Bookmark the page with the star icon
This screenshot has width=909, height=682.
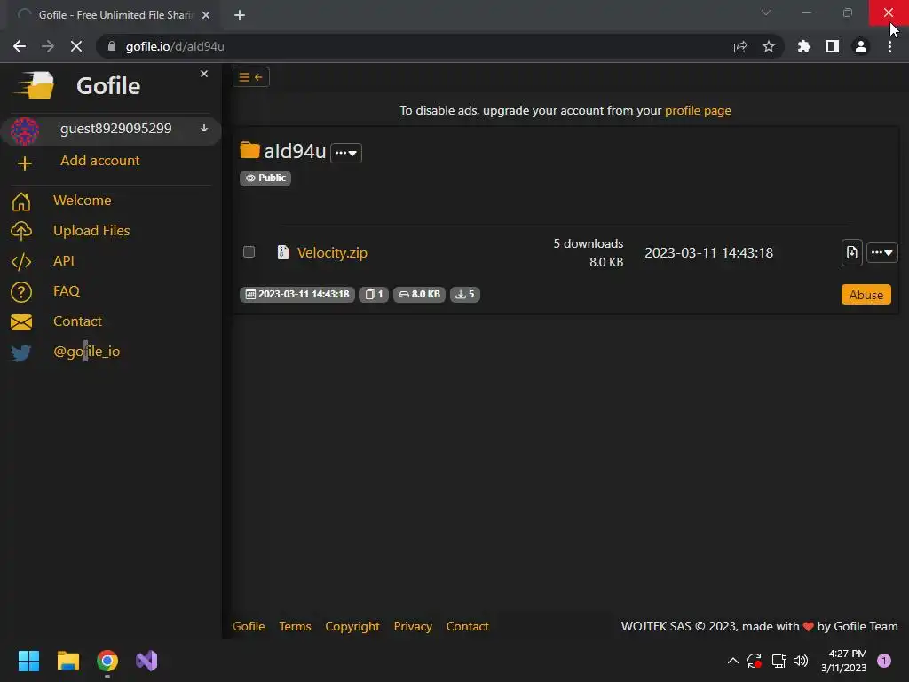(769, 46)
